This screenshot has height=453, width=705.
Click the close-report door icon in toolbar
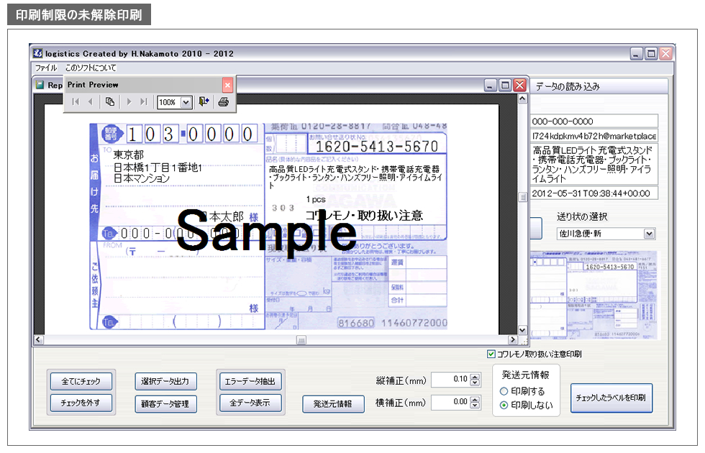[205, 101]
